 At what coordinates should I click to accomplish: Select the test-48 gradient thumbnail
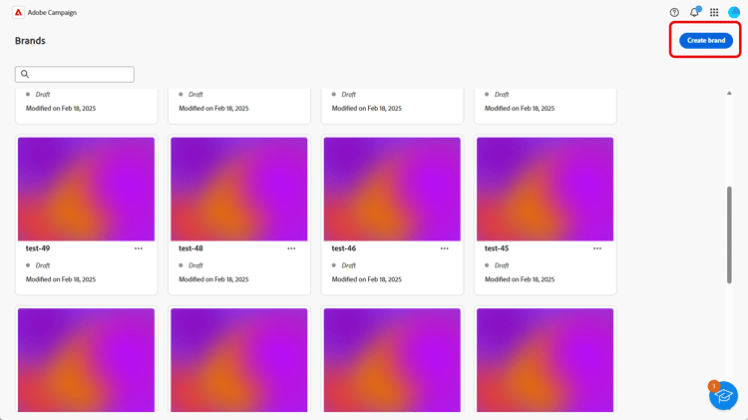(239, 189)
